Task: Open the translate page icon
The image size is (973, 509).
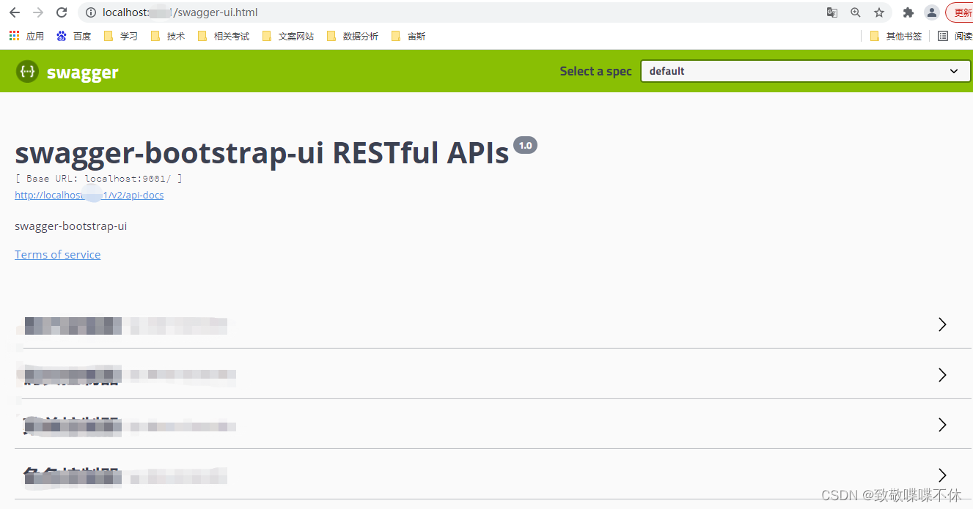Action: [832, 12]
